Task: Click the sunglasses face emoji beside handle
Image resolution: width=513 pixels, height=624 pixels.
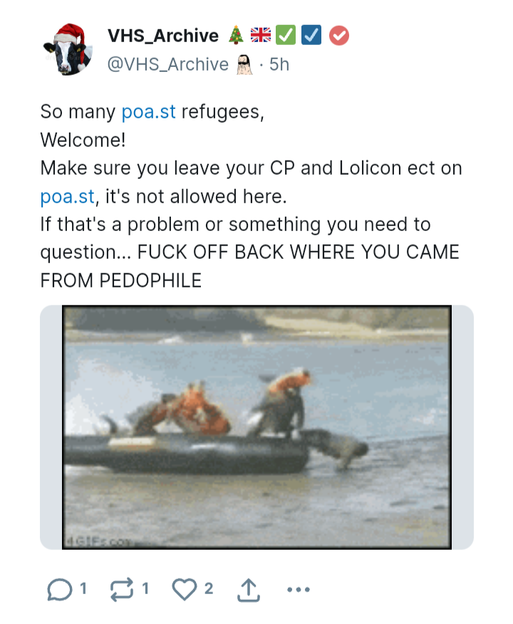Action: (x=244, y=64)
